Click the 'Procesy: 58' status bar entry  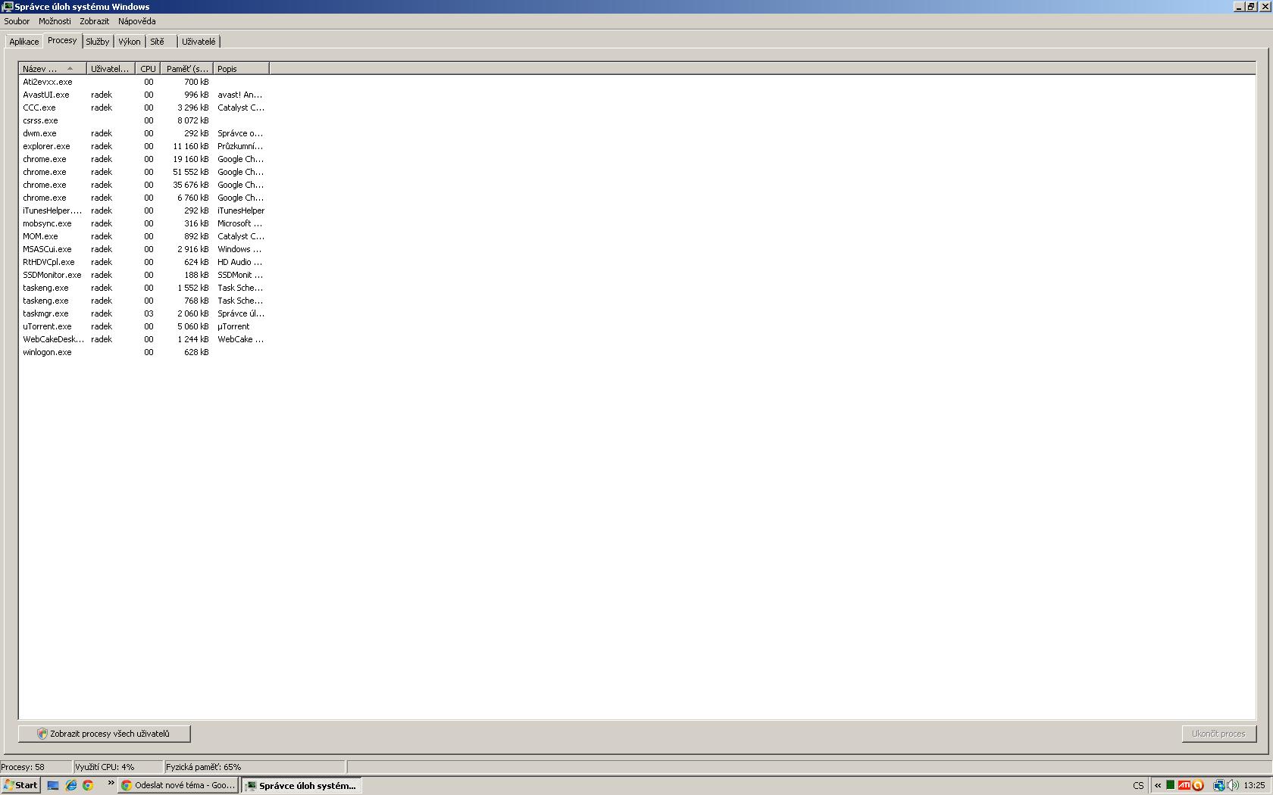point(36,767)
